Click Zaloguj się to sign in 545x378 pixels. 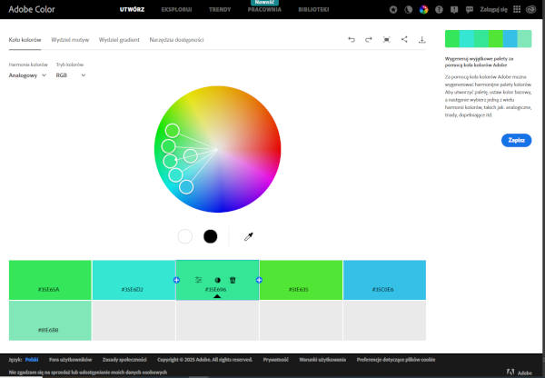493,9
